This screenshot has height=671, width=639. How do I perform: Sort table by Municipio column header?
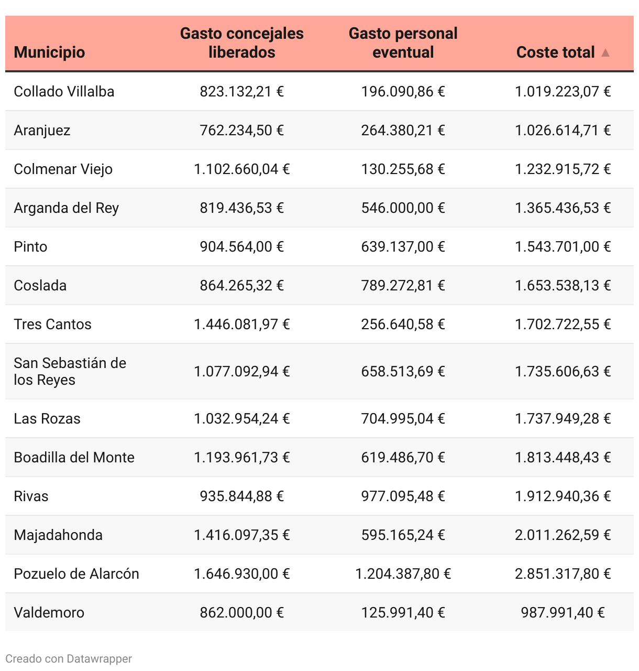pyautogui.click(x=49, y=52)
